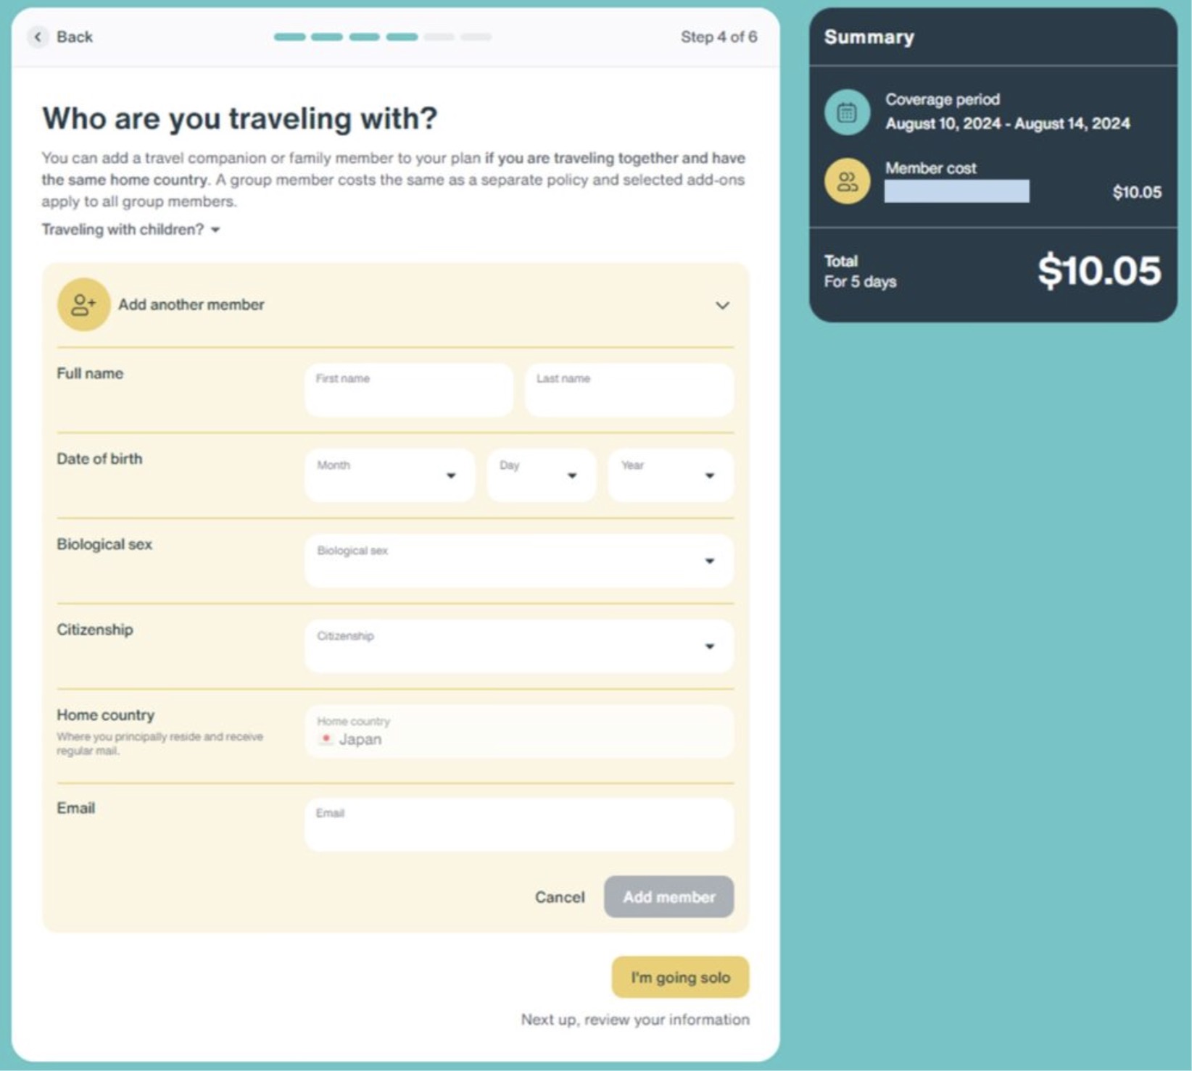Focus the Email input field
Image resolution: width=1192 pixels, height=1071 pixels.
518,825
